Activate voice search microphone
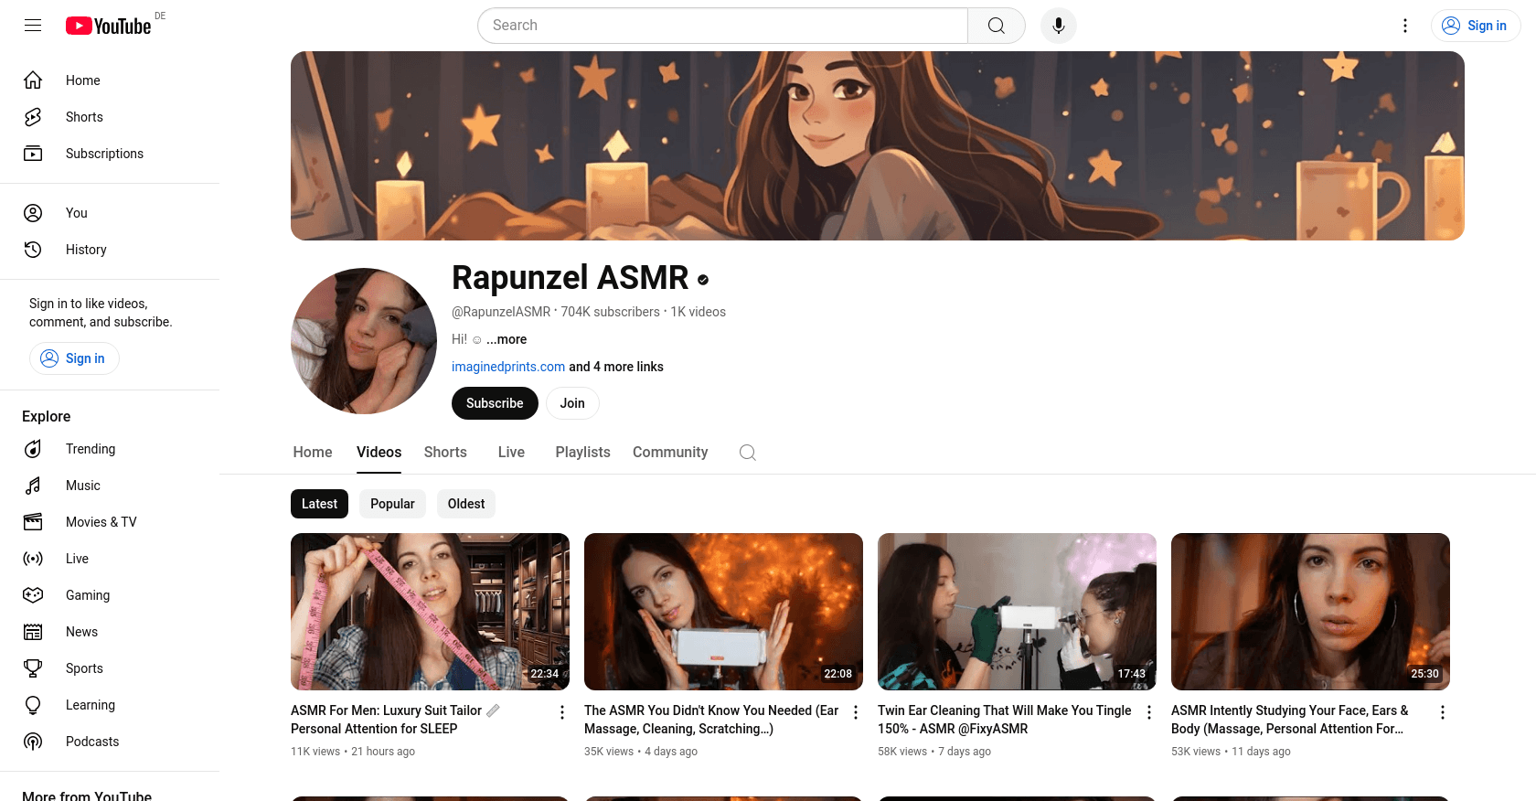Viewport: 1536px width, 801px height. (x=1058, y=26)
